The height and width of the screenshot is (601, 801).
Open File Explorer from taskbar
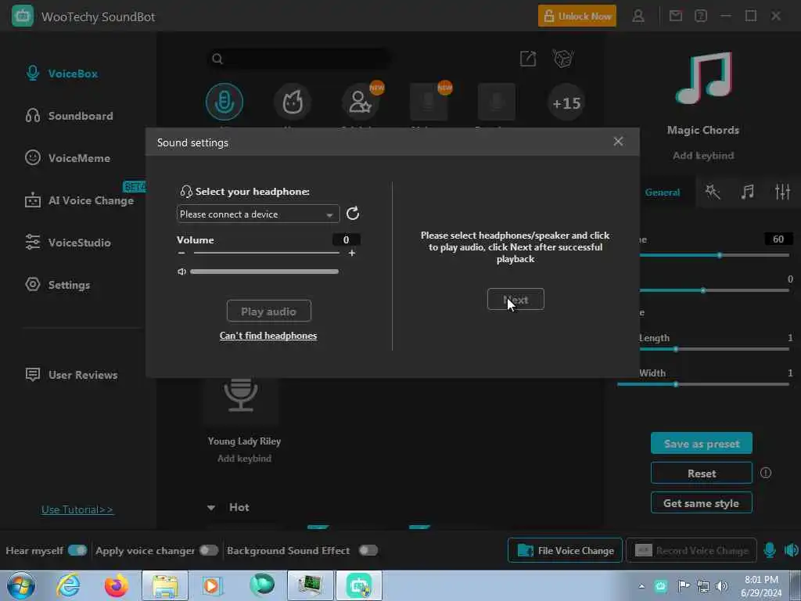[x=165, y=585]
